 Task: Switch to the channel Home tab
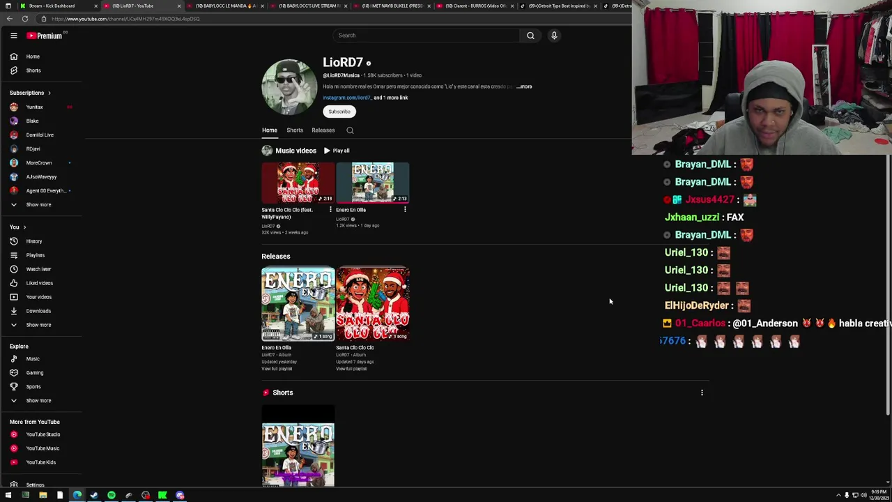270,130
